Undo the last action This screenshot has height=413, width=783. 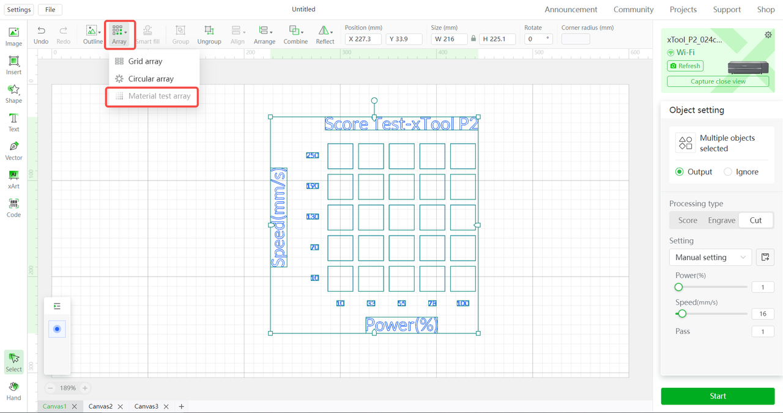(41, 35)
